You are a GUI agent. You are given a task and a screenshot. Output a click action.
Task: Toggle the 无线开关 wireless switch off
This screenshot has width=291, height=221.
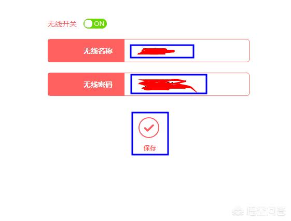click(x=95, y=23)
